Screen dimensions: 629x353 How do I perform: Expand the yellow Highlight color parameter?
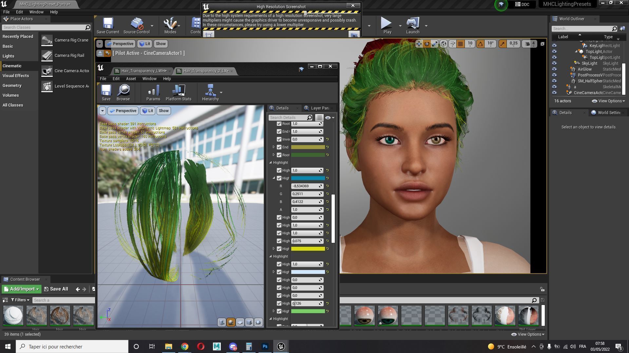point(274,249)
